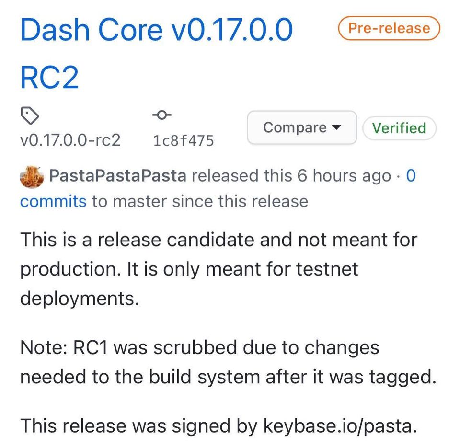Toggle visibility of signature verification info

400,127
